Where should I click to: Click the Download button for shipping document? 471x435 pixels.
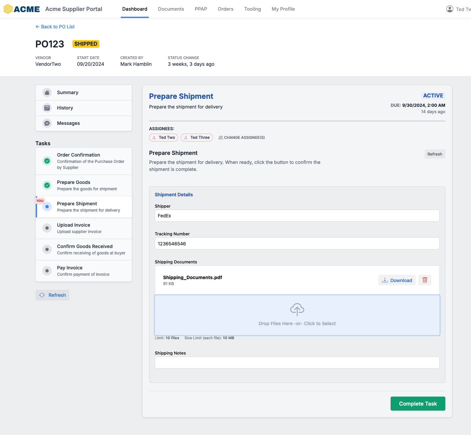coord(397,280)
